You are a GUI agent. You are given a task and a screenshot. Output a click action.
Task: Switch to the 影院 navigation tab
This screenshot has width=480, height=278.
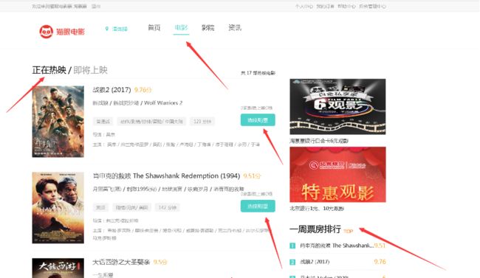click(208, 28)
